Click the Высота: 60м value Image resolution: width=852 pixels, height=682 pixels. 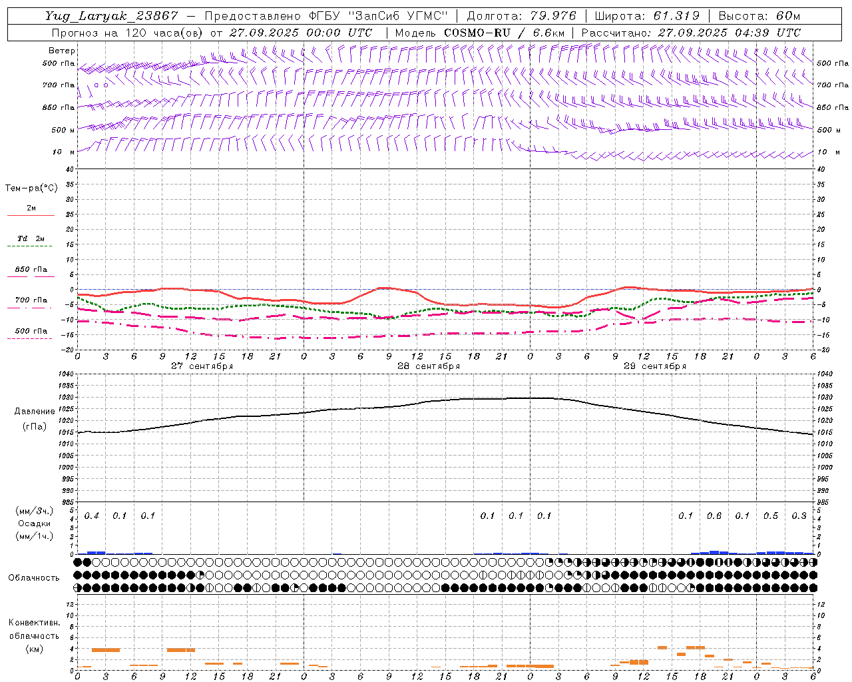coord(759,16)
